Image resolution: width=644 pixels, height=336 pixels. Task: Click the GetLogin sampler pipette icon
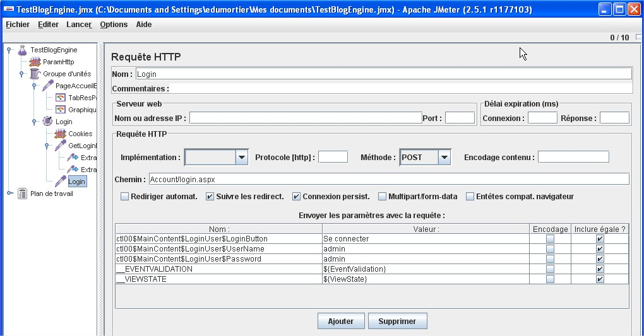[61, 146]
